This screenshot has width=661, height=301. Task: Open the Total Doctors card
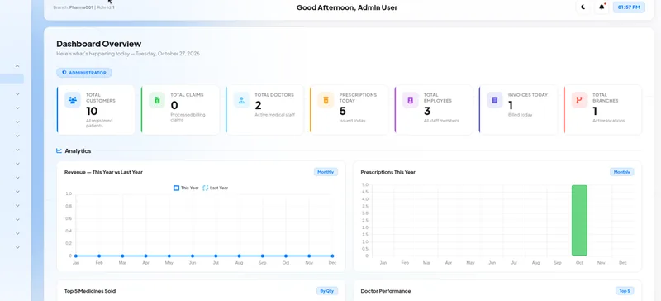[264, 110]
